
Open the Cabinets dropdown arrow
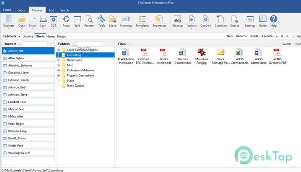pyautogui.click(x=19, y=36)
